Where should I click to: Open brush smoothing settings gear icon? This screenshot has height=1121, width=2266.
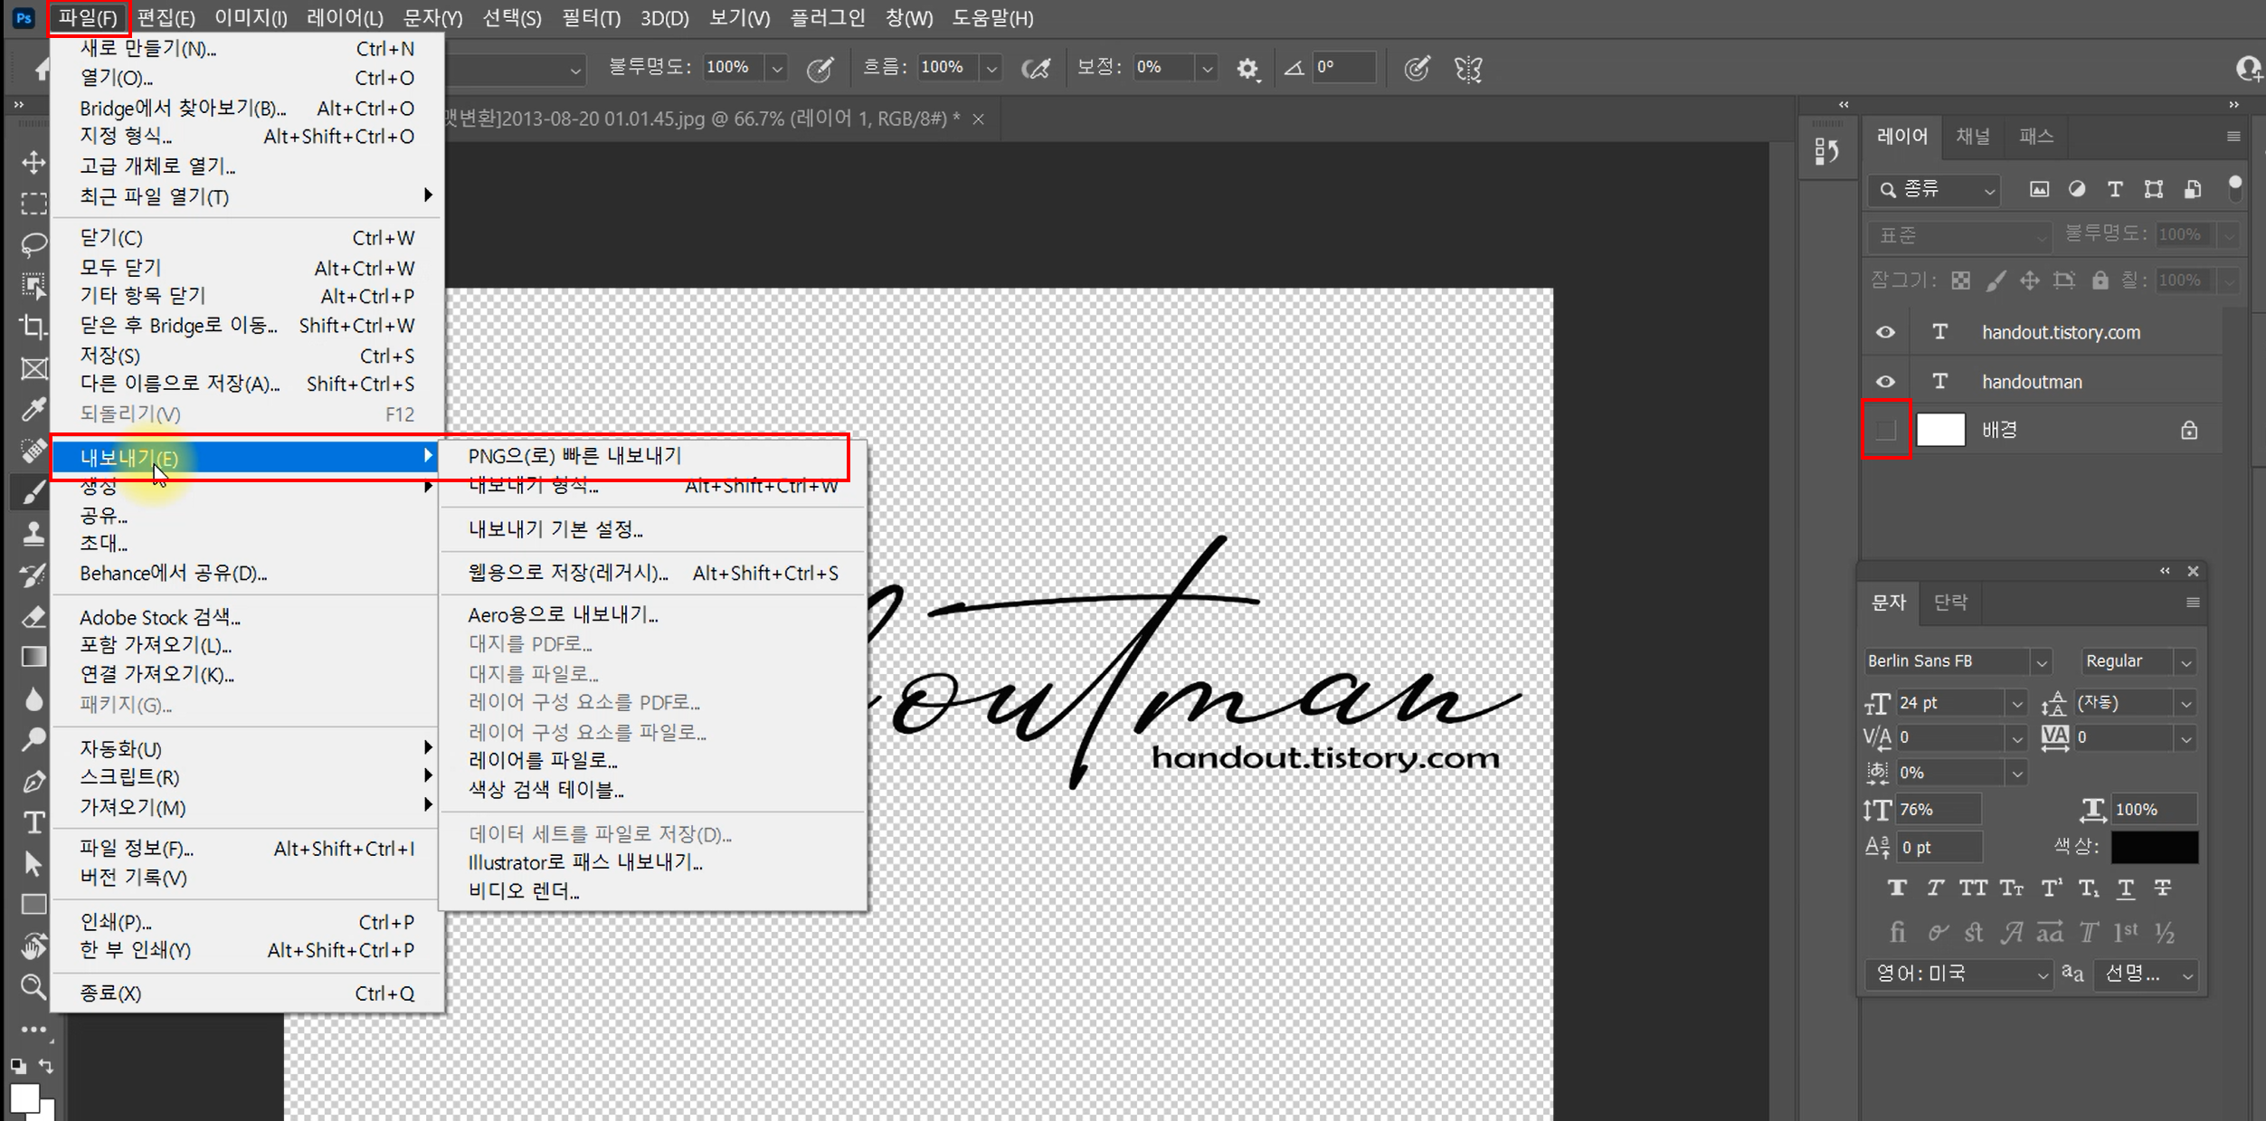click(x=1247, y=69)
